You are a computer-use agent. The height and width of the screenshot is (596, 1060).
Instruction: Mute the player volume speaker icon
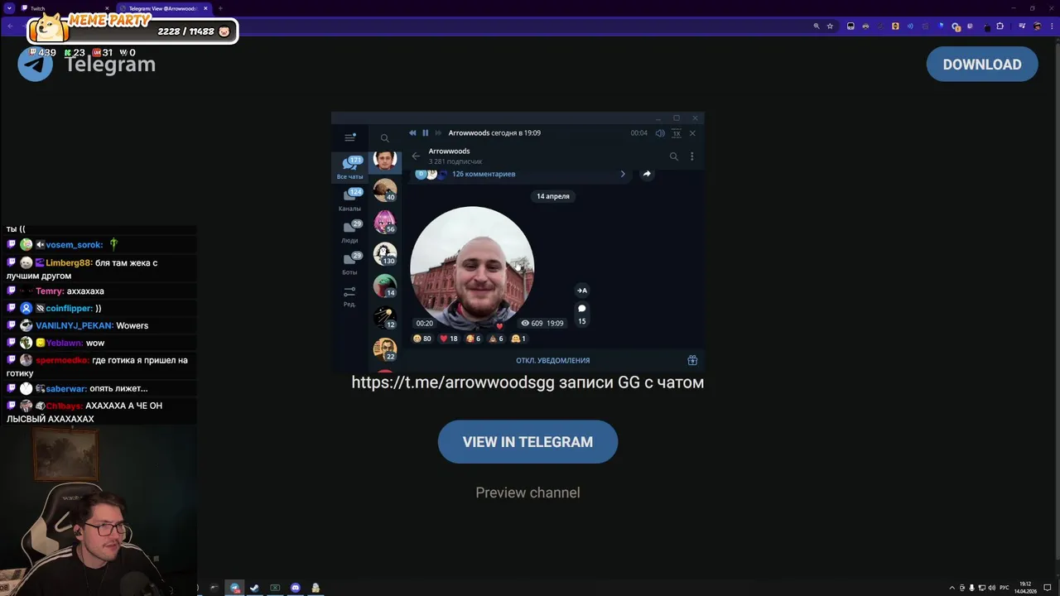click(660, 132)
